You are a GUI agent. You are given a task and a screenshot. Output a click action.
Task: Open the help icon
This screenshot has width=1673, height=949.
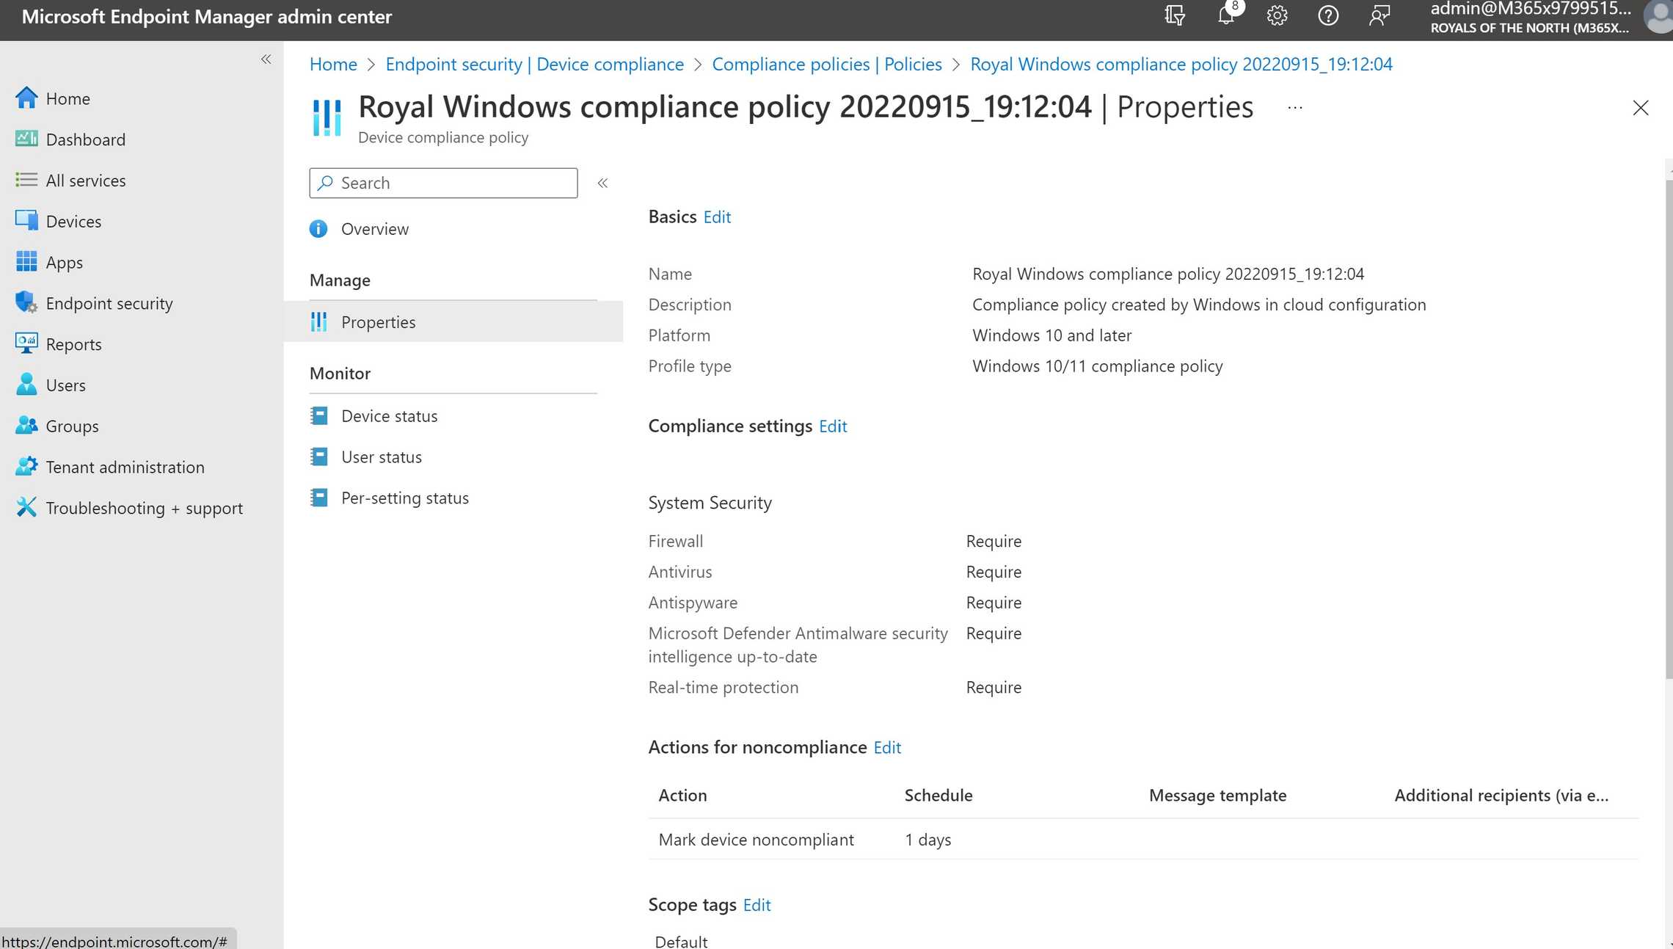(1327, 15)
